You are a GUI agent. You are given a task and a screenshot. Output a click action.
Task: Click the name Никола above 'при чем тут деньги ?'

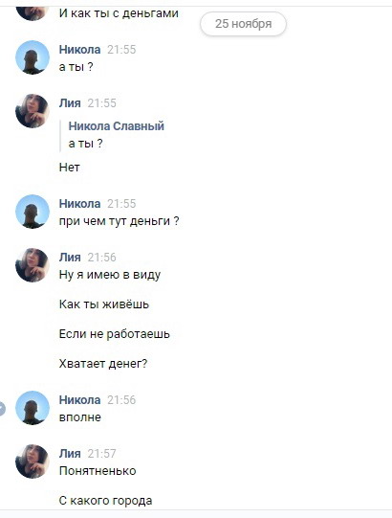tap(79, 204)
